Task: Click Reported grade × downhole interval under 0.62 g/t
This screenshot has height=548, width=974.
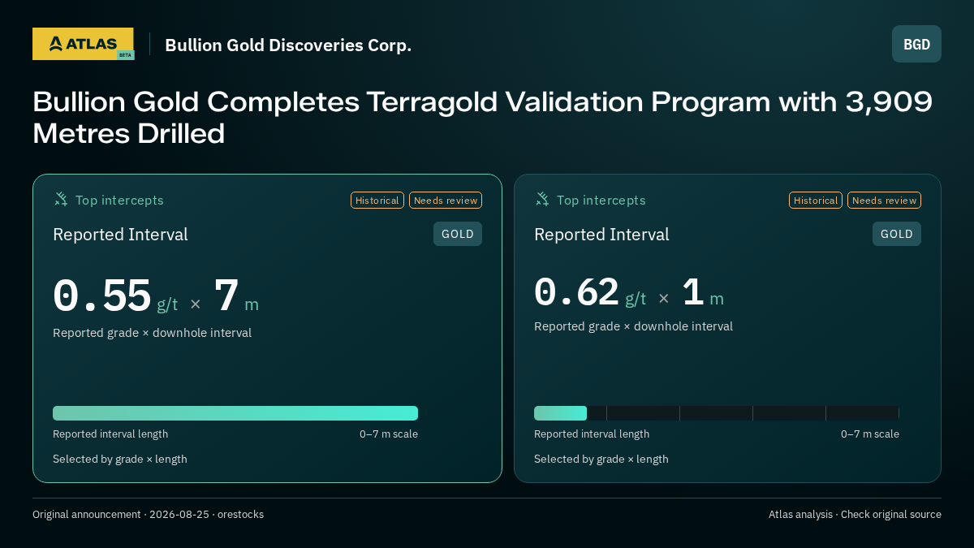Action: coord(633,326)
